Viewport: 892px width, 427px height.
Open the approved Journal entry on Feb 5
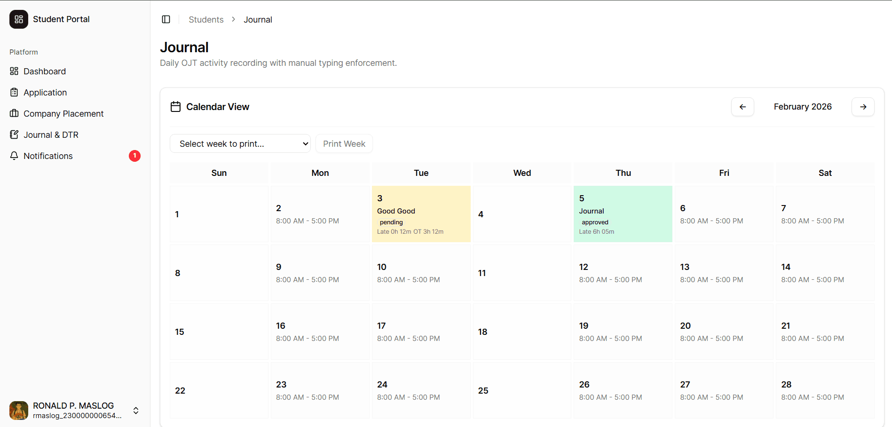click(x=623, y=214)
